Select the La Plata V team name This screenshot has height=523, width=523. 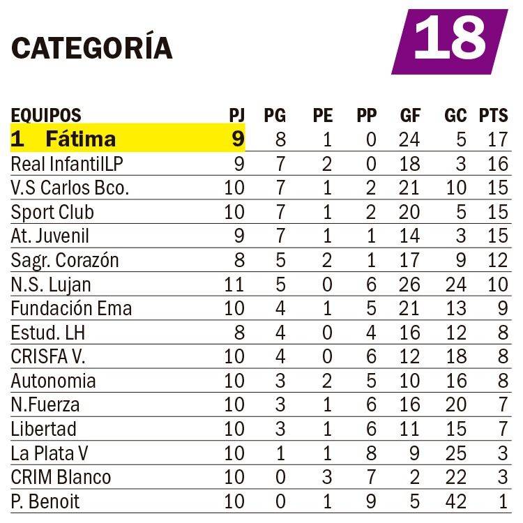point(50,453)
